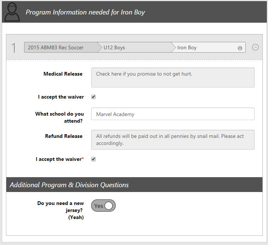Select the Iron Boy breadcrumb segment
This screenshot has width=268, height=245.
(209, 47)
